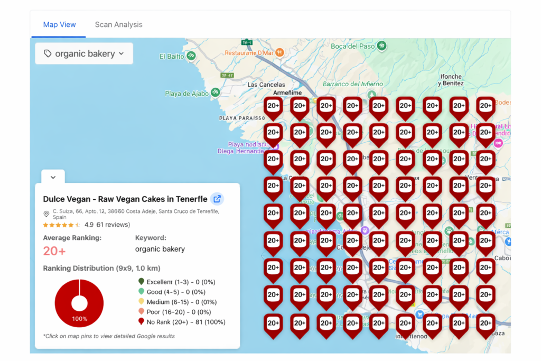Click the bottom-left 20+ map pin
Viewport: 541px width, 361px height.
[x=273, y=323]
